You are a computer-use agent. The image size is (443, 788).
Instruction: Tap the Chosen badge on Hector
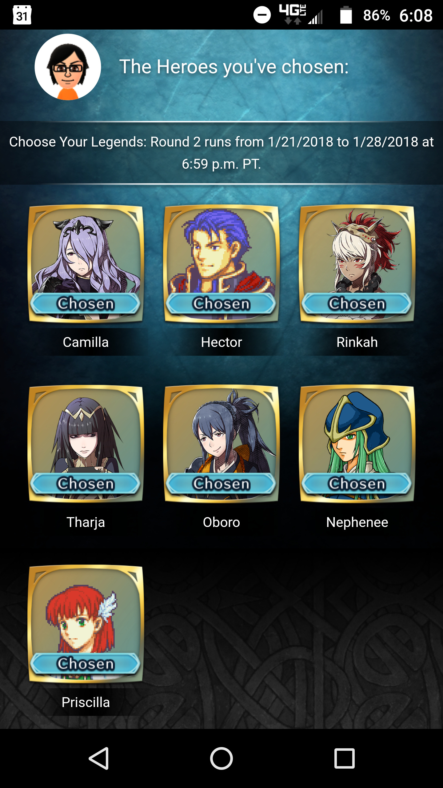(x=221, y=304)
